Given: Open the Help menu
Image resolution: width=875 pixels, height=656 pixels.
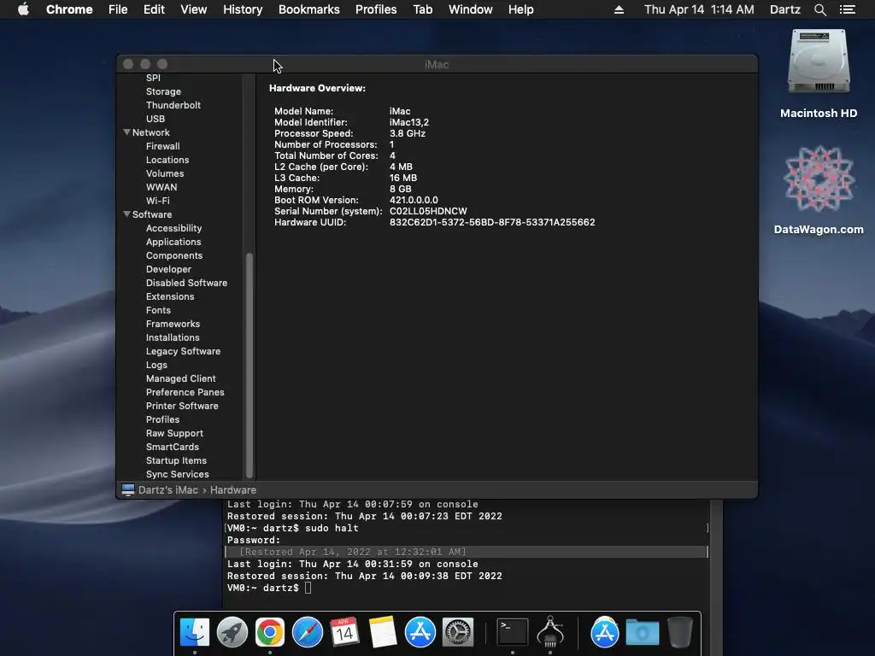Looking at the screenshot, I should 520,9.
